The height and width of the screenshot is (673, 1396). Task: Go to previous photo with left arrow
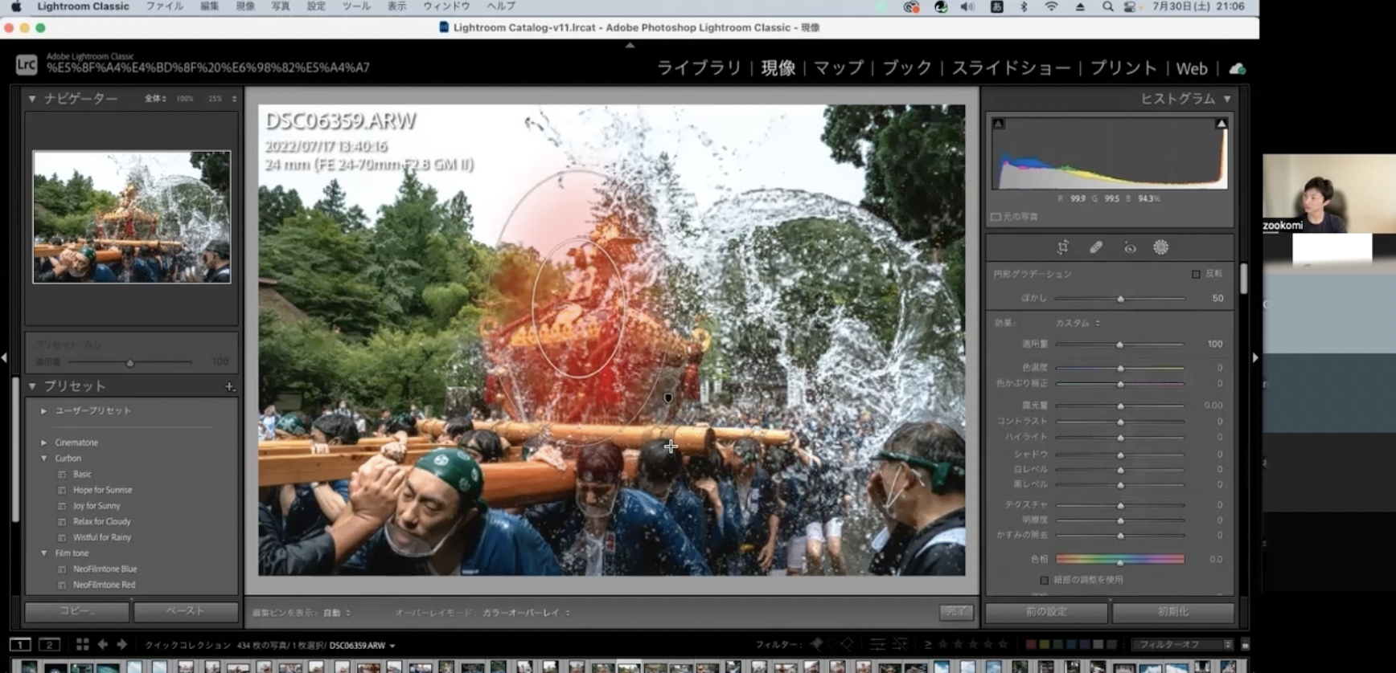(103, 644)
